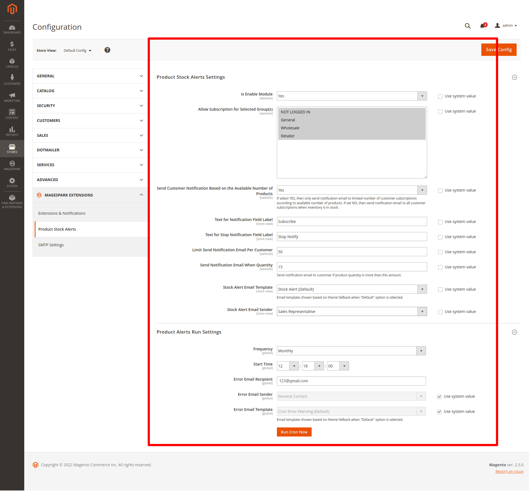Expand the Dotmailer configuration tab
This screenshot has height=491, width=529.
point(90,150)
